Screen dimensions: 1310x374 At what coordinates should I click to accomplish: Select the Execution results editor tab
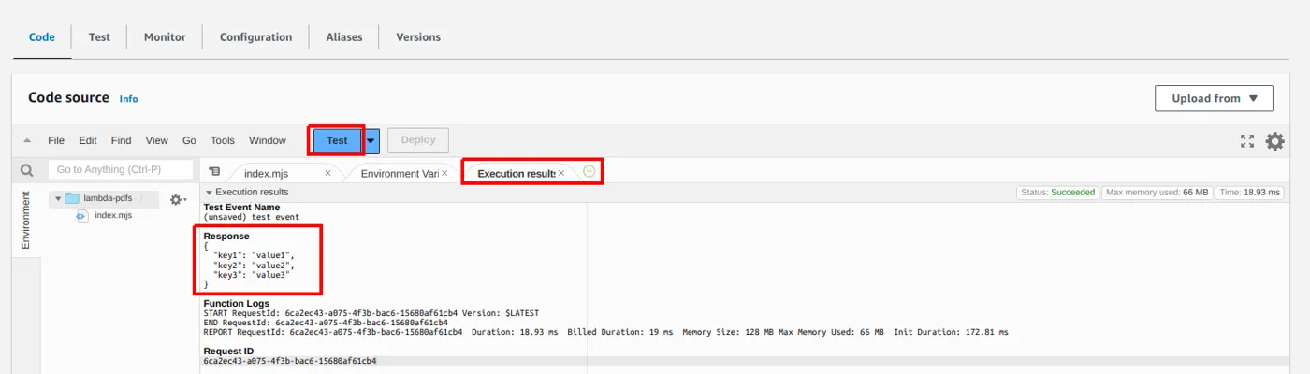coord(517,173)
